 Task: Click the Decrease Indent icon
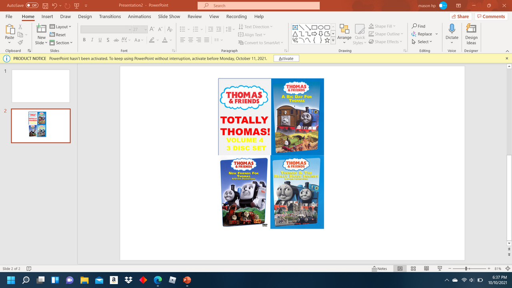pos(211,29)
